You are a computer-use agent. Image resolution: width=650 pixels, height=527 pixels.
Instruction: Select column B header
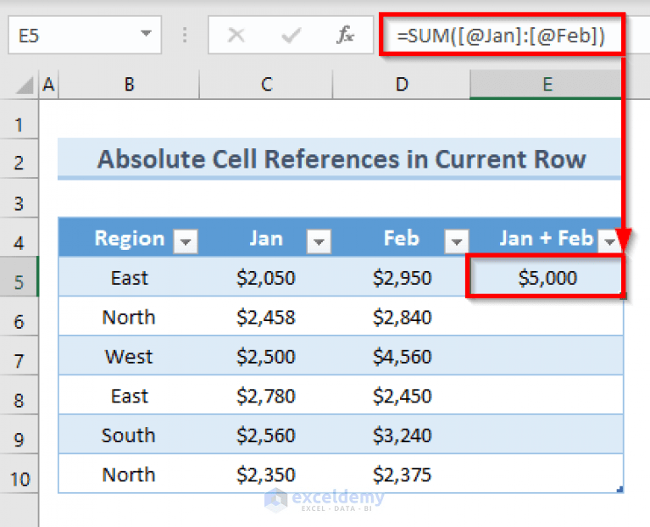129,85
